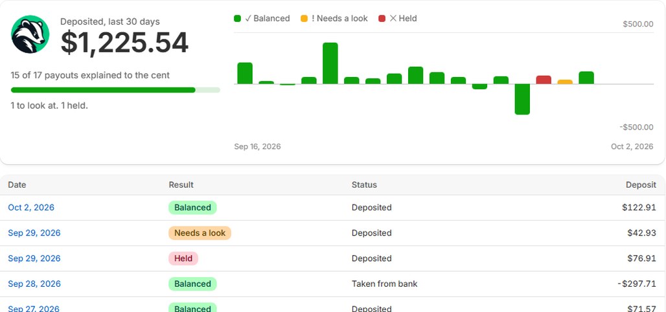666x312 pixels.
Task: Sort by the Deposit column header
Action: point(641,185)
